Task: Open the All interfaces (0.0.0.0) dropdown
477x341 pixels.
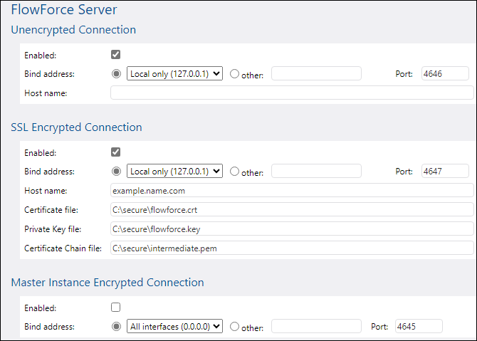Action: coord(174,326)
